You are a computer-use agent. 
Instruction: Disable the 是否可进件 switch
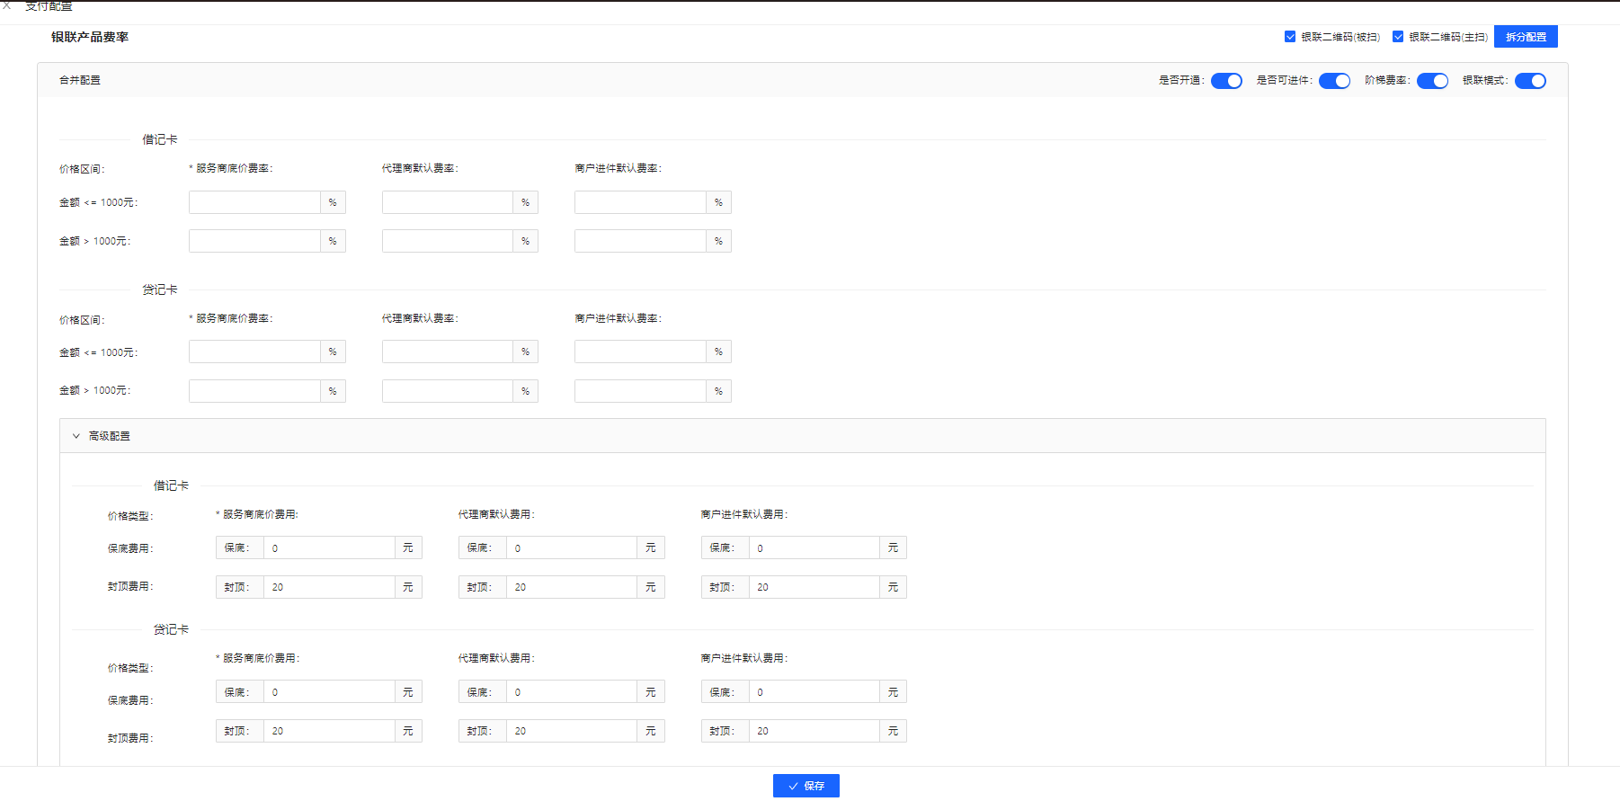[1334, 81]
